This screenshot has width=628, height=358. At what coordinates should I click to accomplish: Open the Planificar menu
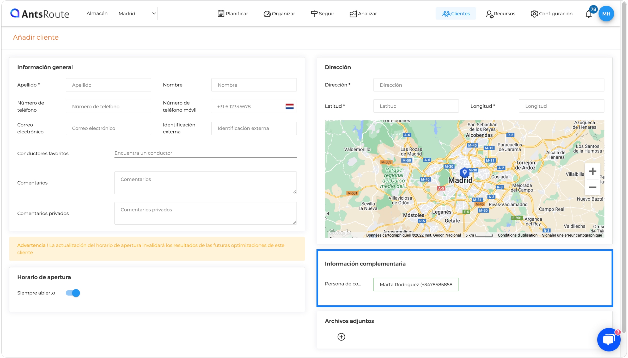(233, 14)
